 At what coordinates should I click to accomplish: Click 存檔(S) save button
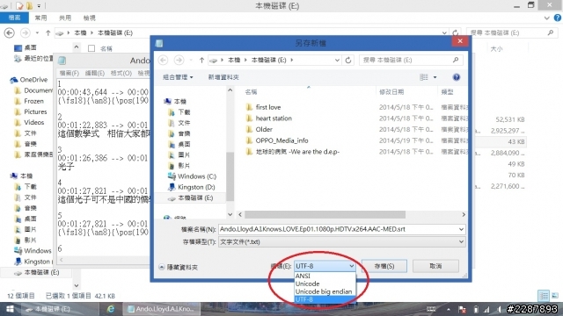tap(384, 266)
